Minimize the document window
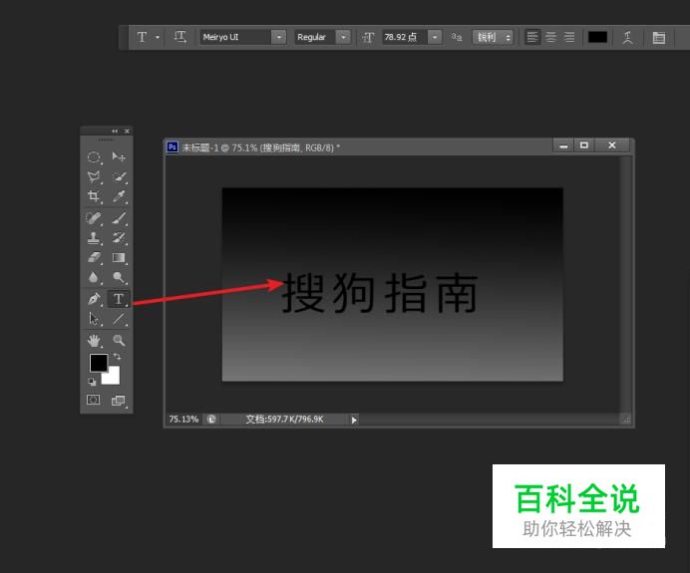 (563, 145)
